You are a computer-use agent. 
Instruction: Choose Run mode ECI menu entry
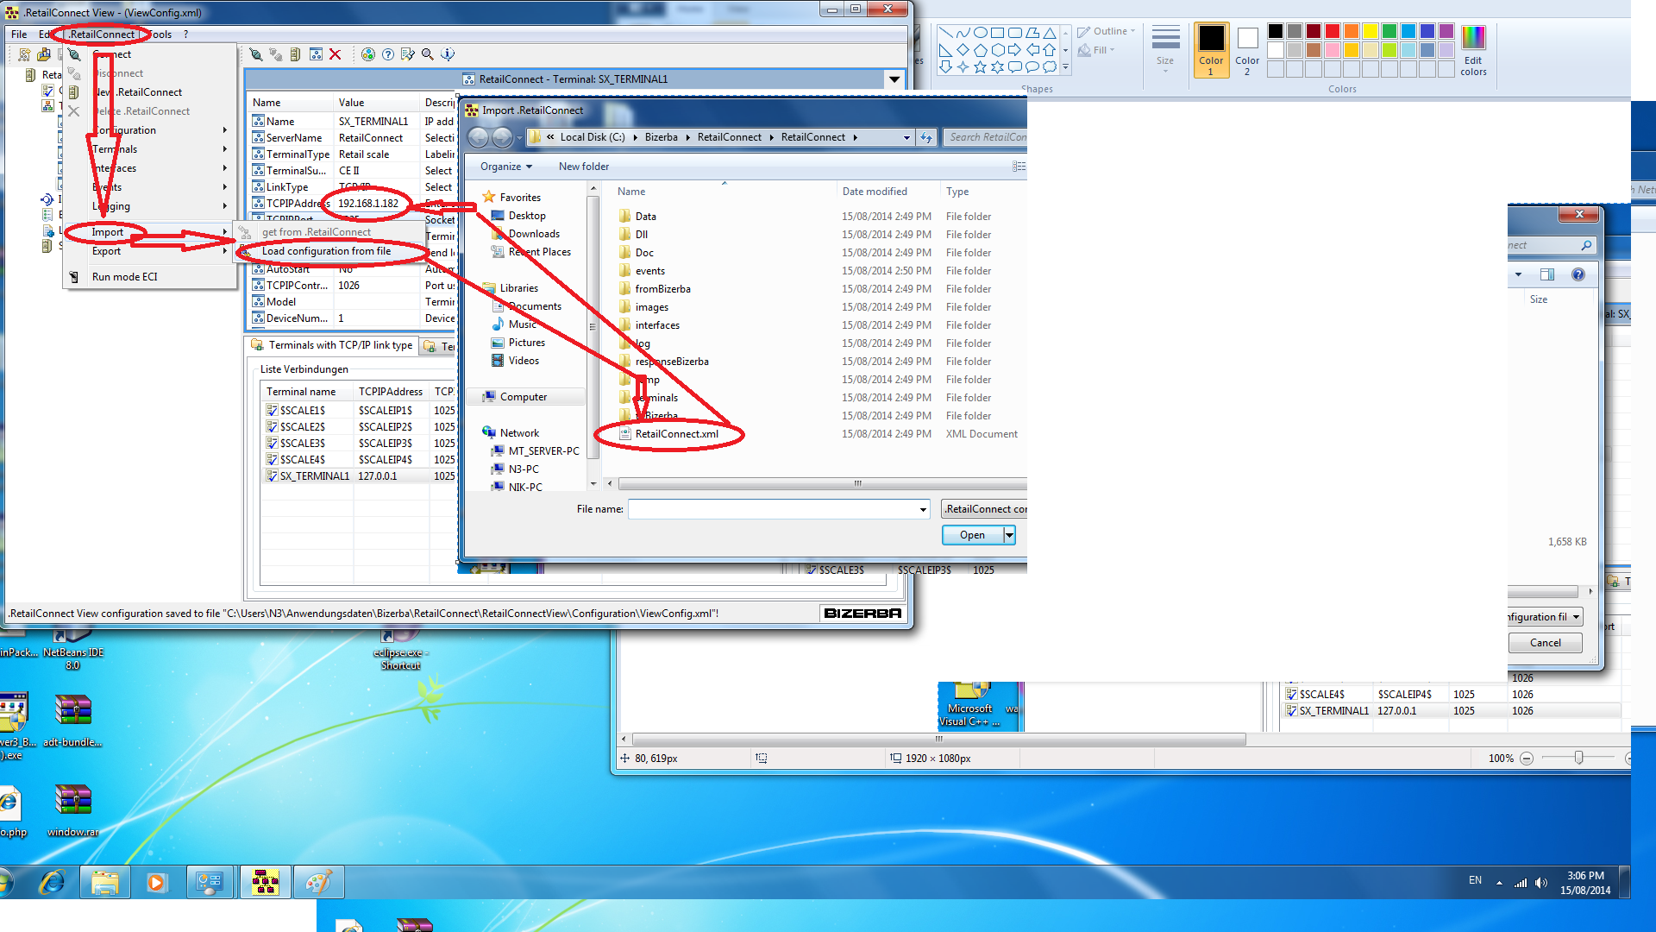pos(125,277)
